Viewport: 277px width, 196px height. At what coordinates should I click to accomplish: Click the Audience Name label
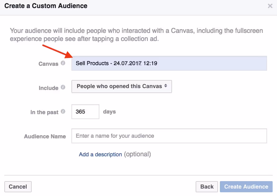click(45, 136)
